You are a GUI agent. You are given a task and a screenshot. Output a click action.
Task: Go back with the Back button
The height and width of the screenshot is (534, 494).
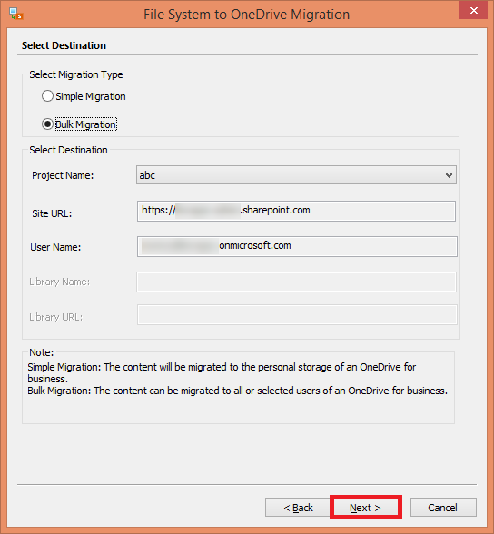(x=298, y=508)
